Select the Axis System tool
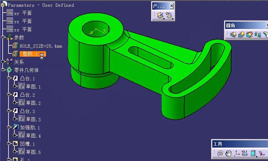The image size is (268, 161). point(237,153)
